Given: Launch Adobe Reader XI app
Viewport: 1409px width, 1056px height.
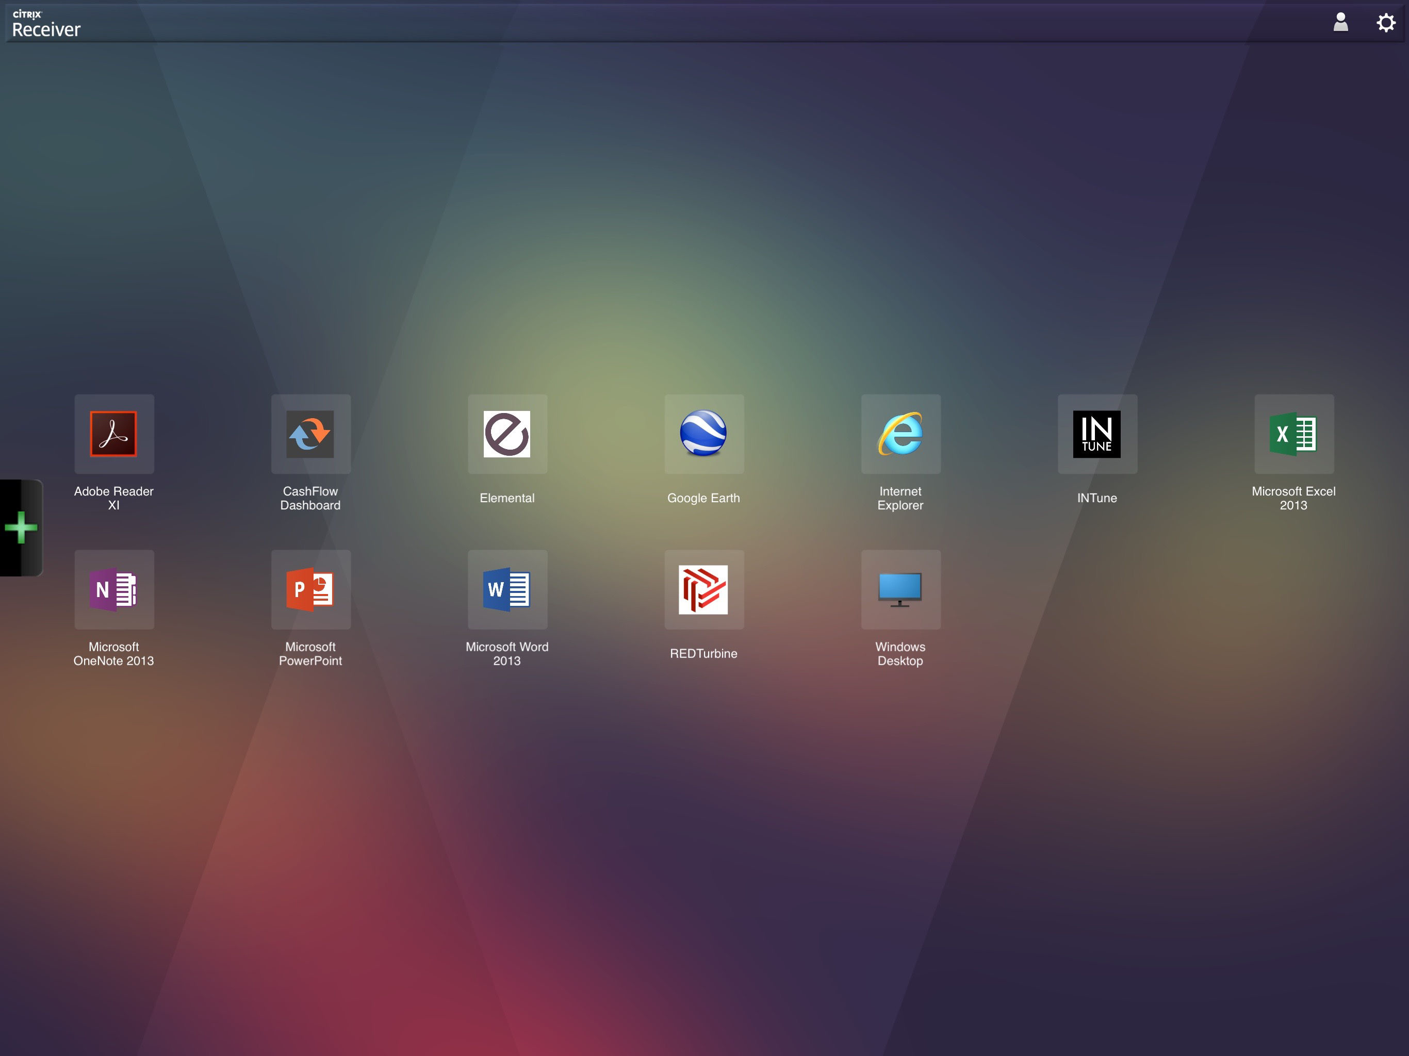Looking at the screenshot, I should [x=114, y=434].
